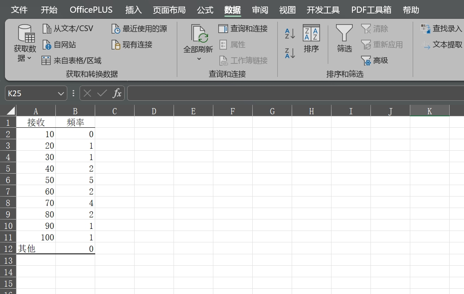Switch to the 插入 tab
The image size is (464, 294).
point(133,10)
